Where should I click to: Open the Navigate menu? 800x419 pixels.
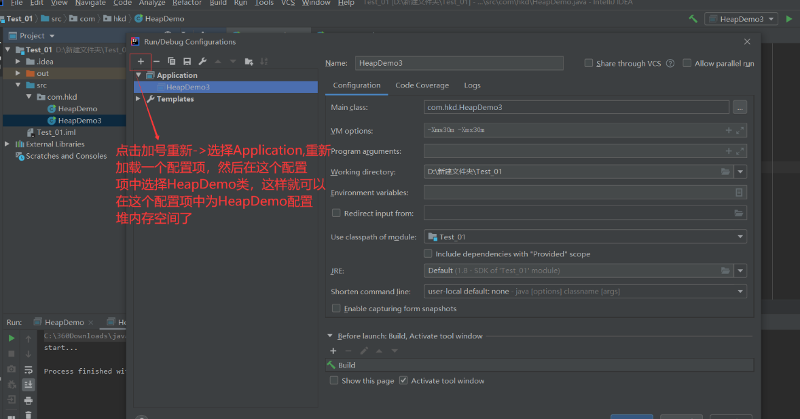(90, 3)
